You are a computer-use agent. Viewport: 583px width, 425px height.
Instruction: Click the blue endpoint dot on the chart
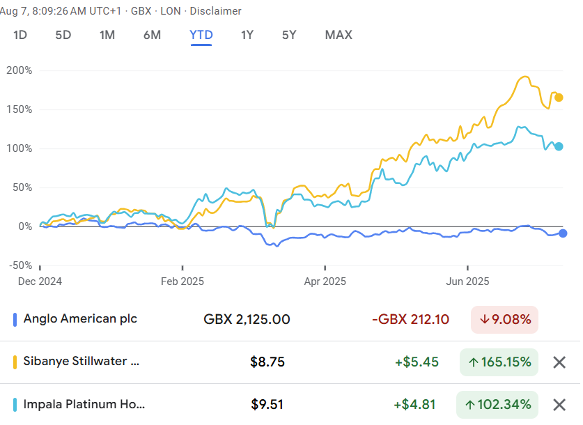(563, 233)
